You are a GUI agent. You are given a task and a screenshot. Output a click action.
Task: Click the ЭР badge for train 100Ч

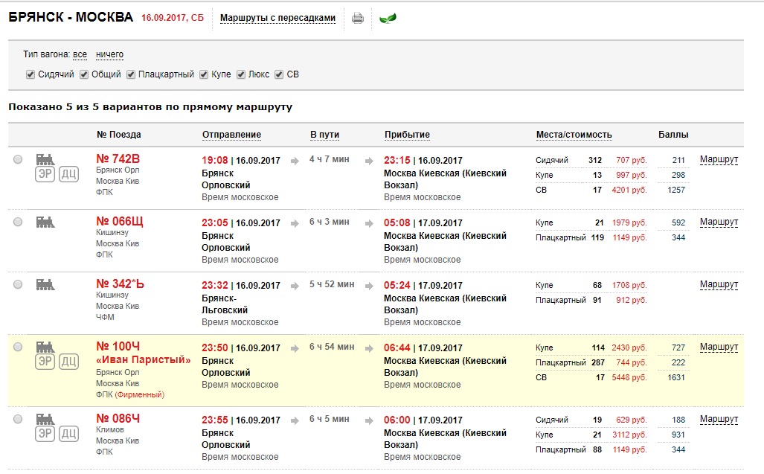point(45,362)
